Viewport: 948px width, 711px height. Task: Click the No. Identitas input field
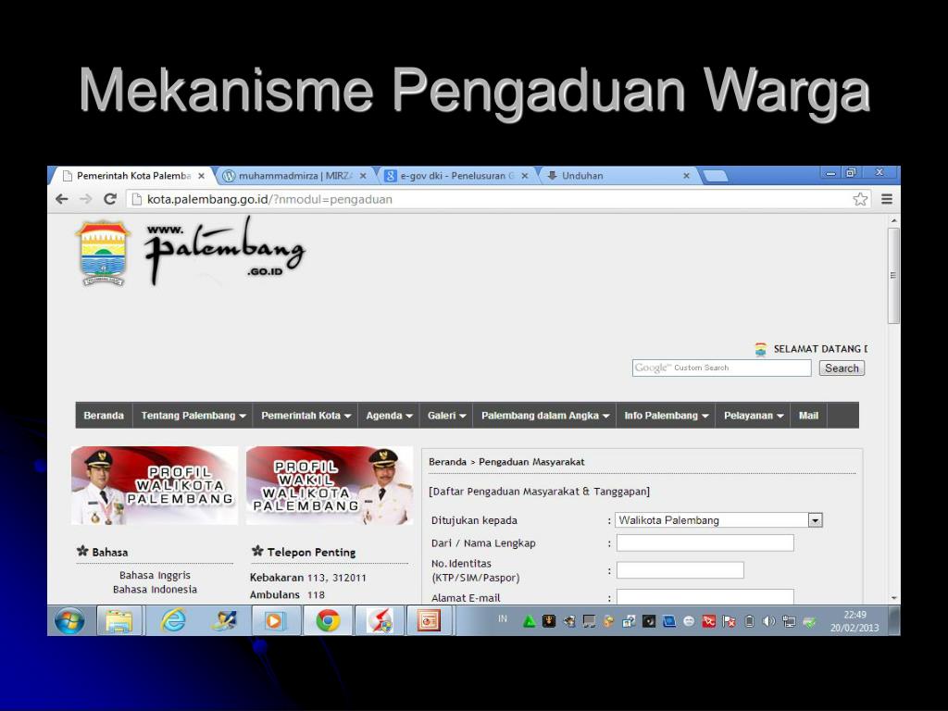(680, 570)
